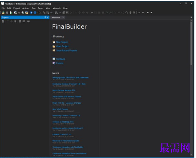Click the Show Recent Projects link
The width and height of the screenshot is (196, 158).
[67, 51]
